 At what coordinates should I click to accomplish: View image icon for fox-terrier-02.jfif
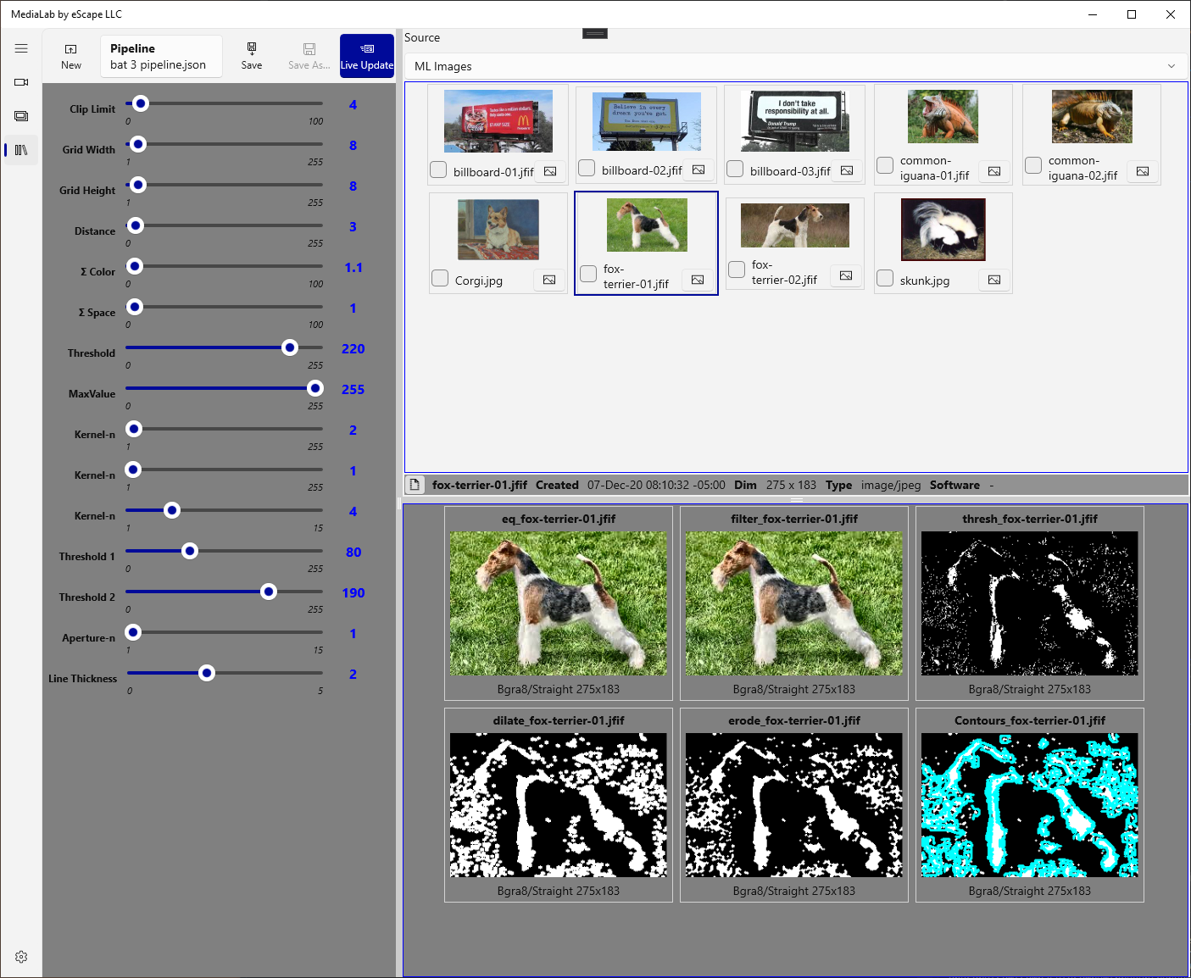(x=846, y=275)
